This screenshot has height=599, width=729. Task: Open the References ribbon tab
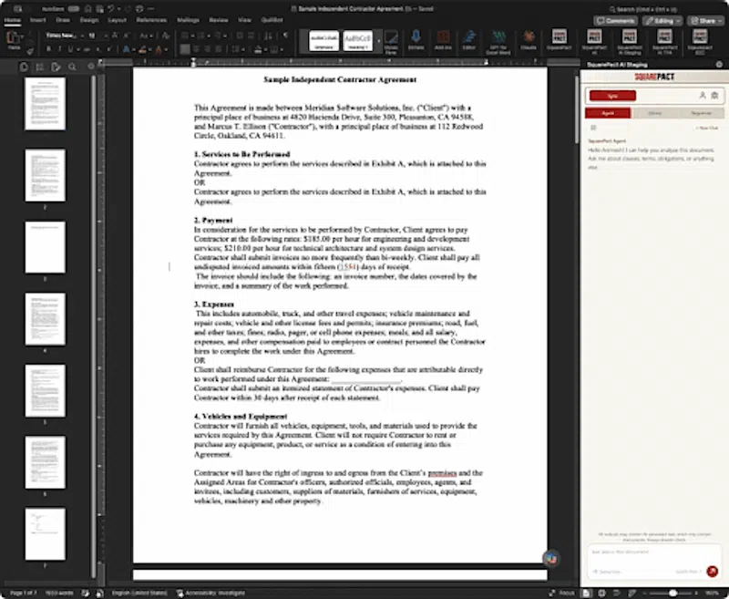[151, 20]
